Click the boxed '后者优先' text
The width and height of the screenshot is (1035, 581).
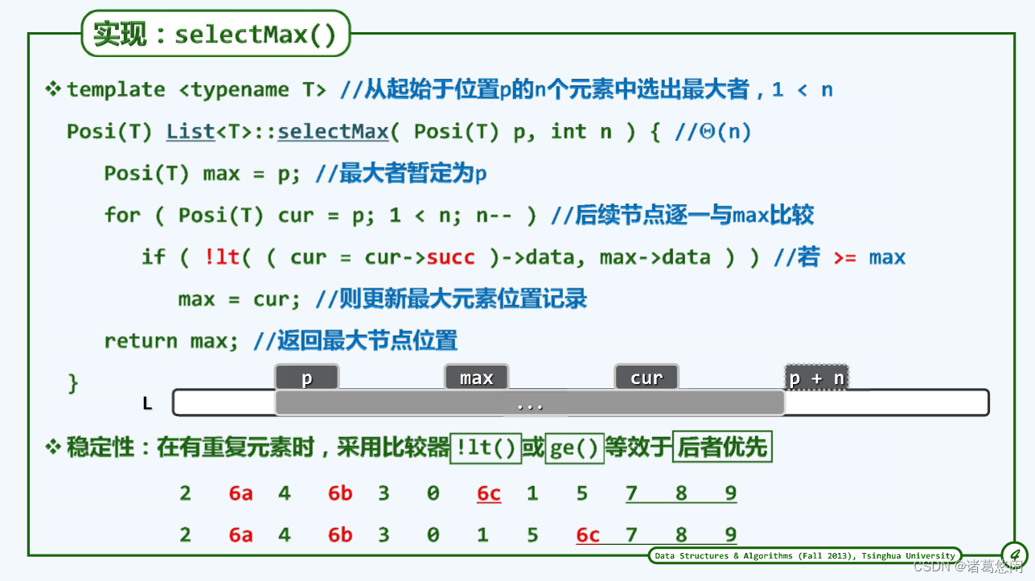(721, 448)
